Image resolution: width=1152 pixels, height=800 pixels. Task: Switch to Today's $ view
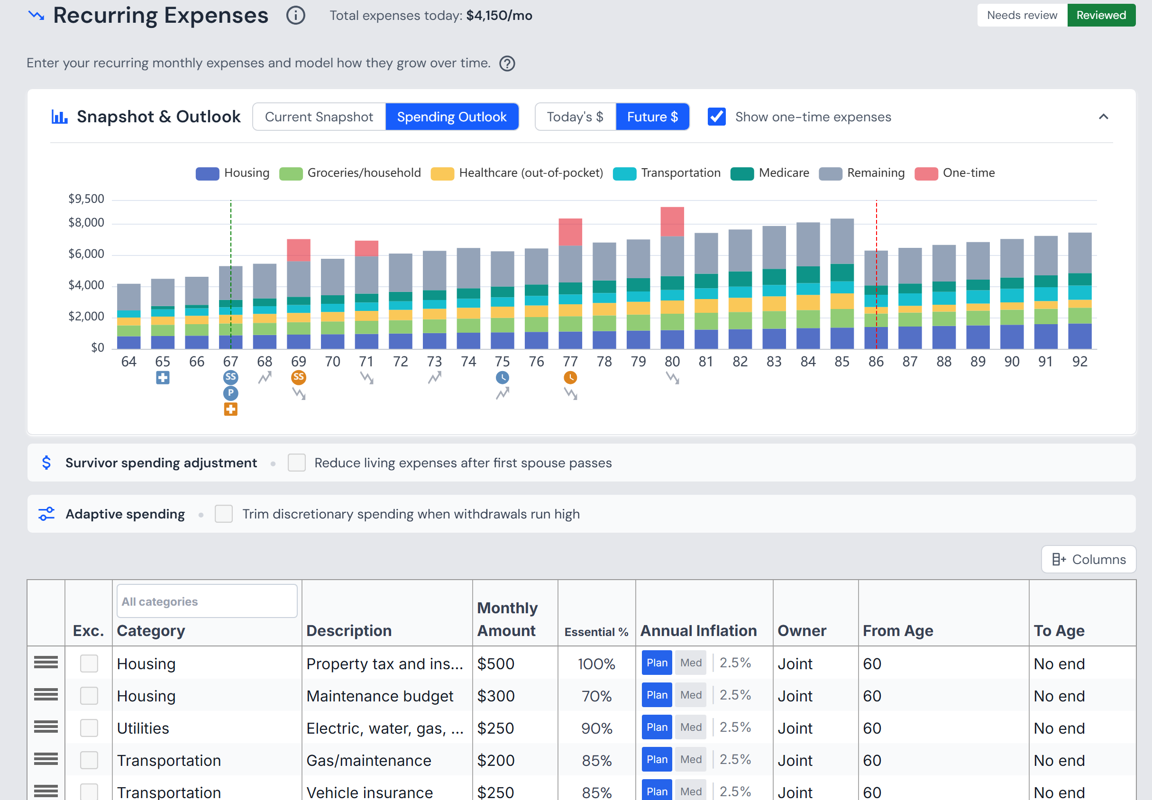pos(575,117)
